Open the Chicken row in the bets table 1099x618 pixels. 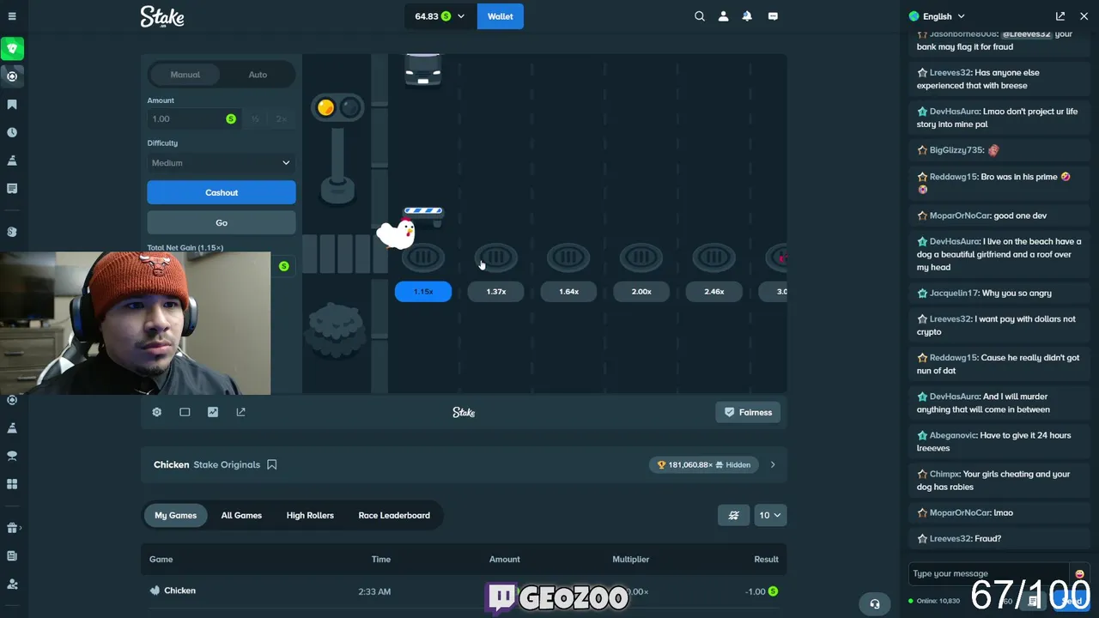[x=464, y=591]
